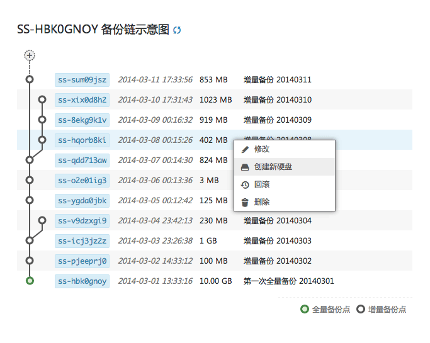Viewport: 430px width, 343px height.
Task: Open the ss-hbk0gnoy full backup label
Action: tap(82, 281)
